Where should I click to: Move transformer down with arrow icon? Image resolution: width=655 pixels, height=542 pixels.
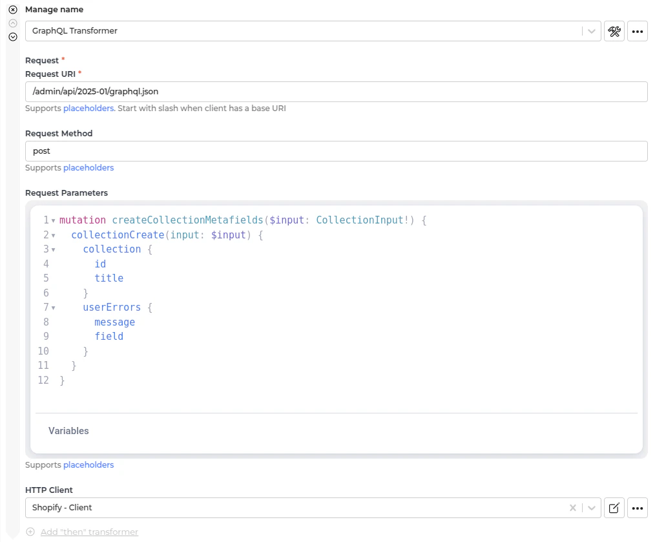[13, 37]
